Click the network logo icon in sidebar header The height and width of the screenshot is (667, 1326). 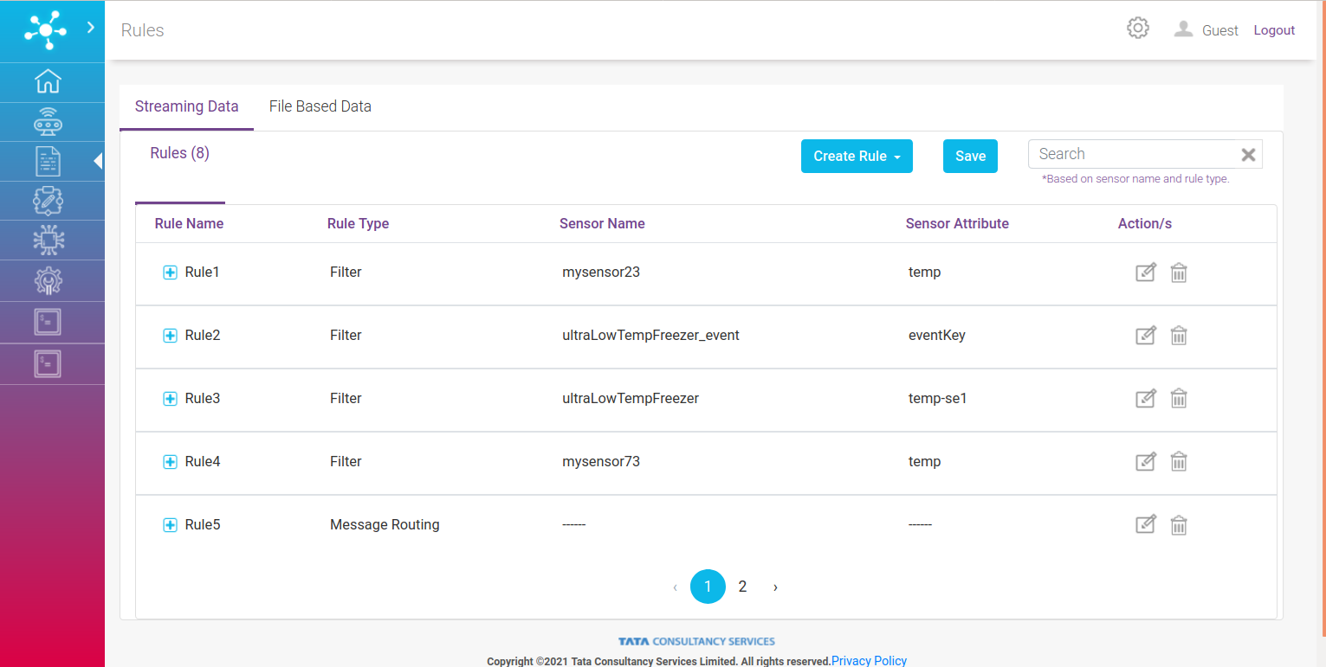click(45, 29)
